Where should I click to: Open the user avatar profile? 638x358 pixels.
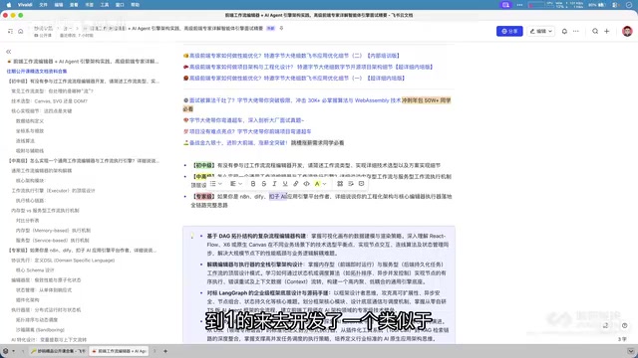(x=627, y=31)
